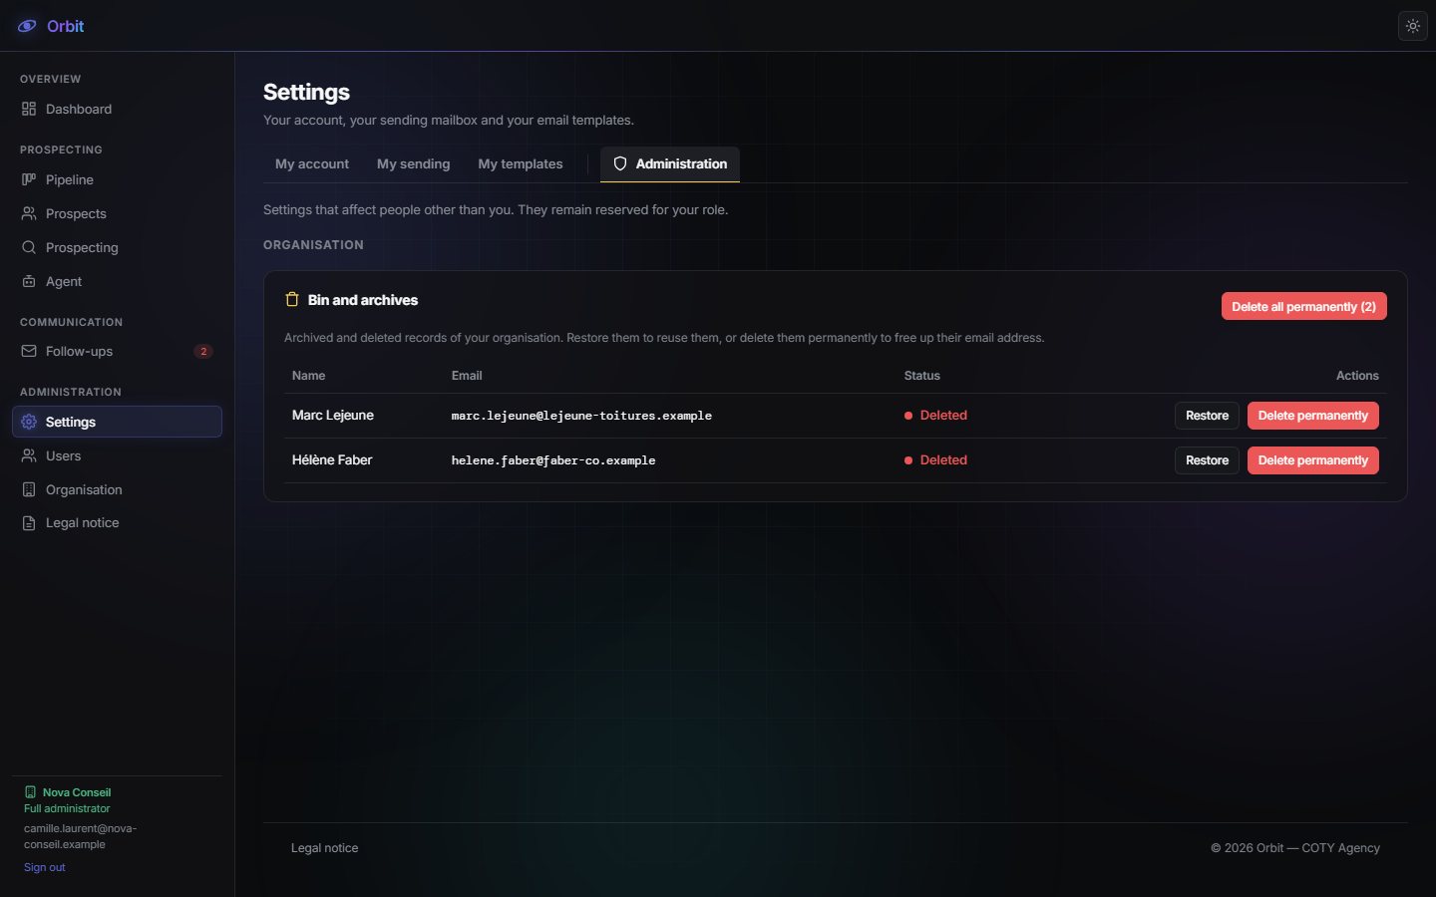
Task: Click the Orbit logo icon
Action: point(27,26)
